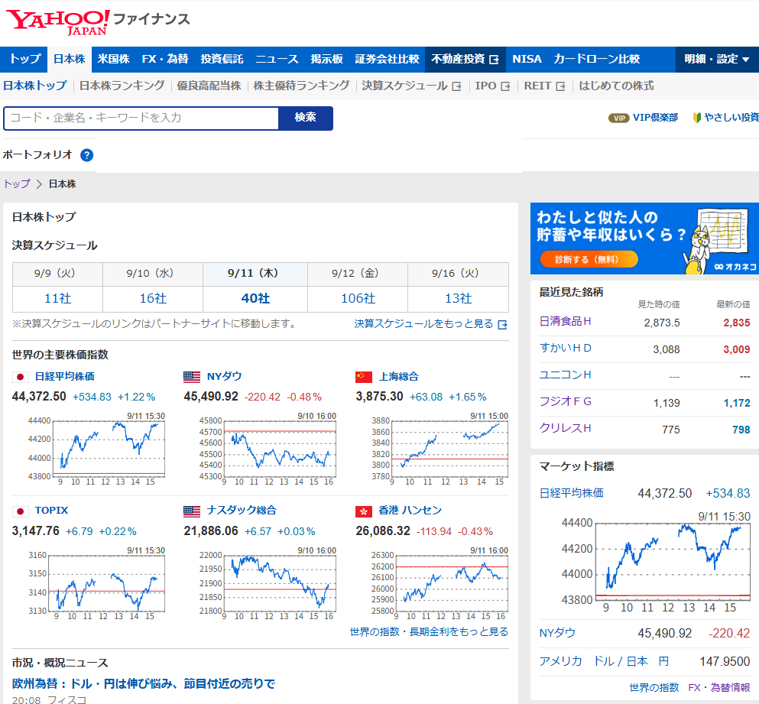Open the 香港 ハンセン index link
Image resolution: width=759 pixels, height=704 pixels.
(410, 511)
